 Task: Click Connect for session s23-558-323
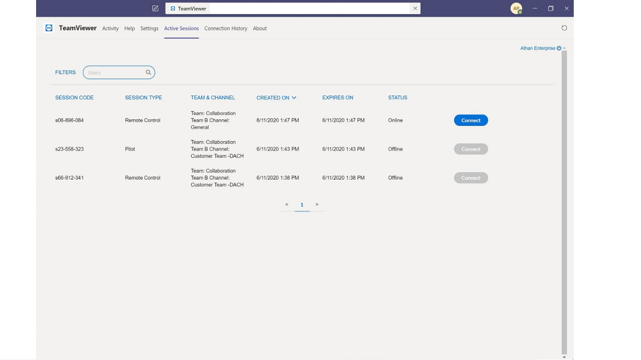[471, 149]
